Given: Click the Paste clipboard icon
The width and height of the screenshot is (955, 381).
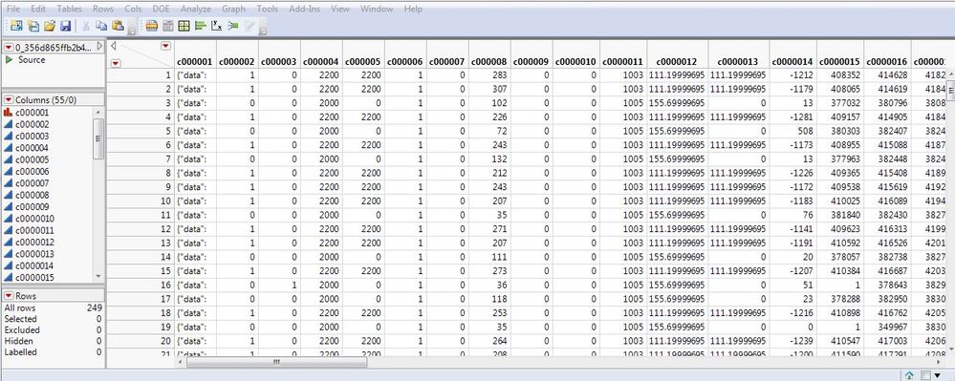Looking at the screenshot, I should (118, 26).
